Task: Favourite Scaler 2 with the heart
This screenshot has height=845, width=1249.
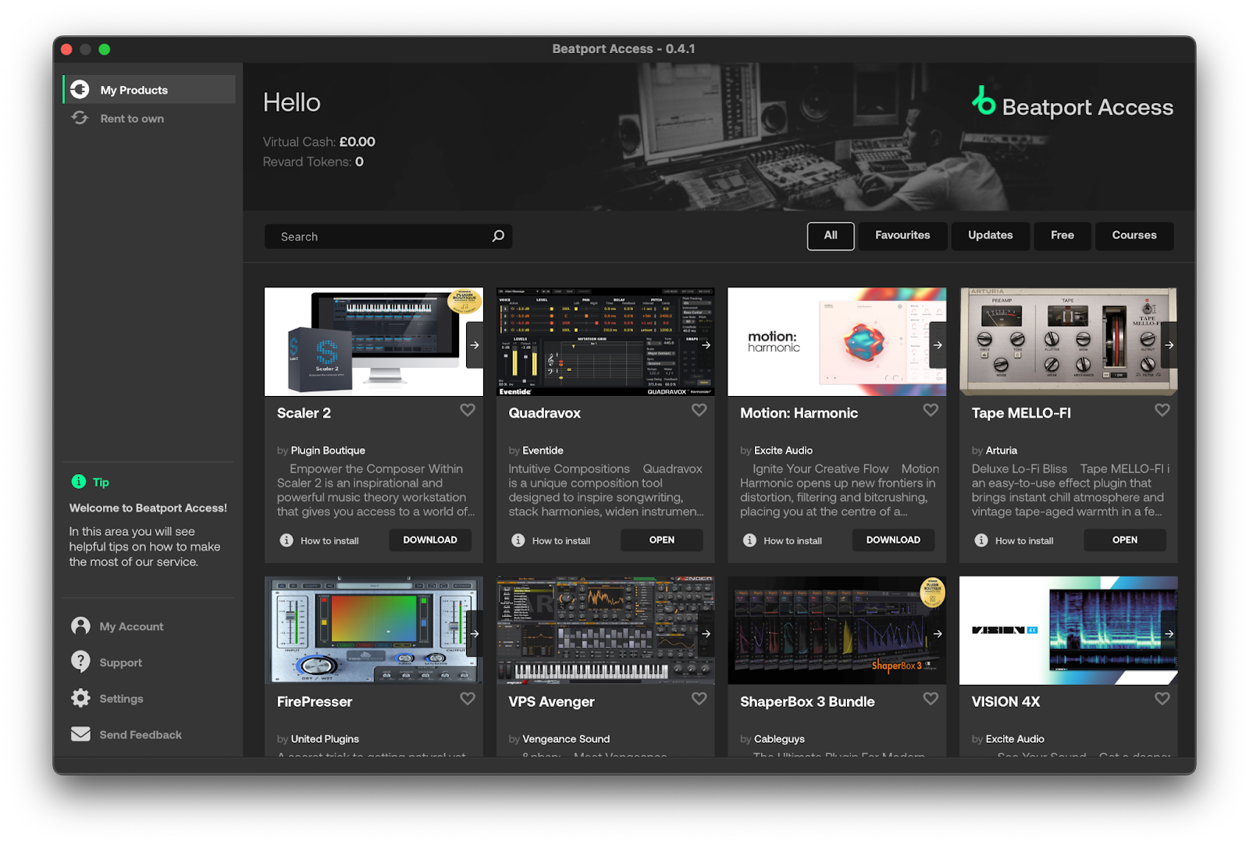Action: [468, 410]
